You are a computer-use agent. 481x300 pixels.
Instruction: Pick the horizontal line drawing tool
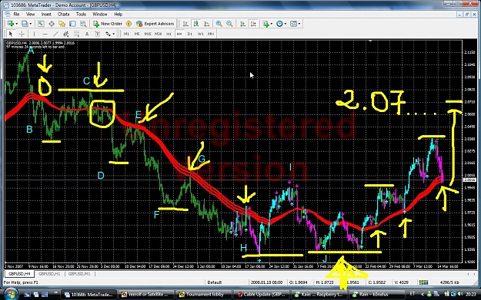[45, 34]
